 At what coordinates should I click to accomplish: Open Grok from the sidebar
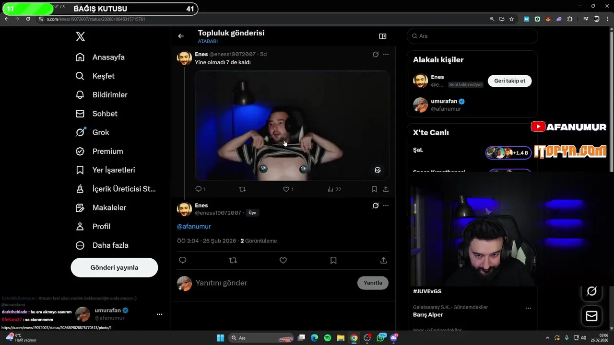[x=92, y=132]
